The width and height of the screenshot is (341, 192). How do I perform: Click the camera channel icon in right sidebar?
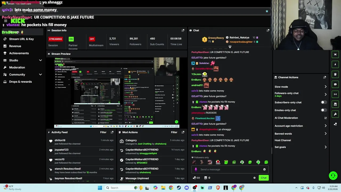[x=335, y=104]
